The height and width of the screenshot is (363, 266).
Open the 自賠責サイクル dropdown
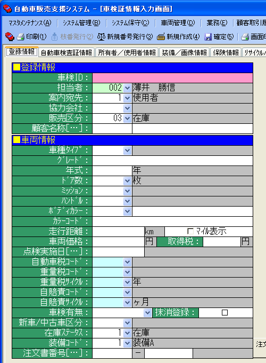pos(127,302)
